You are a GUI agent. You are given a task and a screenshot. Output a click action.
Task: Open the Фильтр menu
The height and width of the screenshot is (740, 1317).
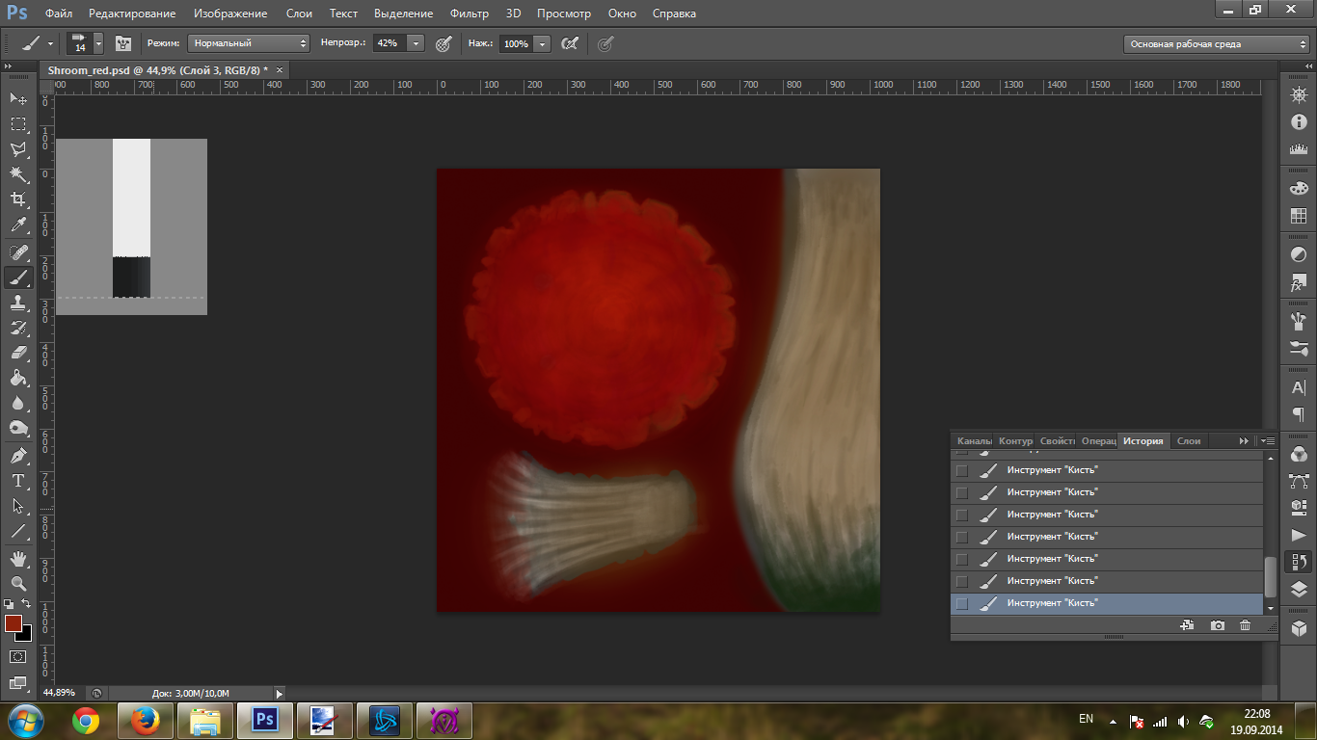click(x=469, y=13)
